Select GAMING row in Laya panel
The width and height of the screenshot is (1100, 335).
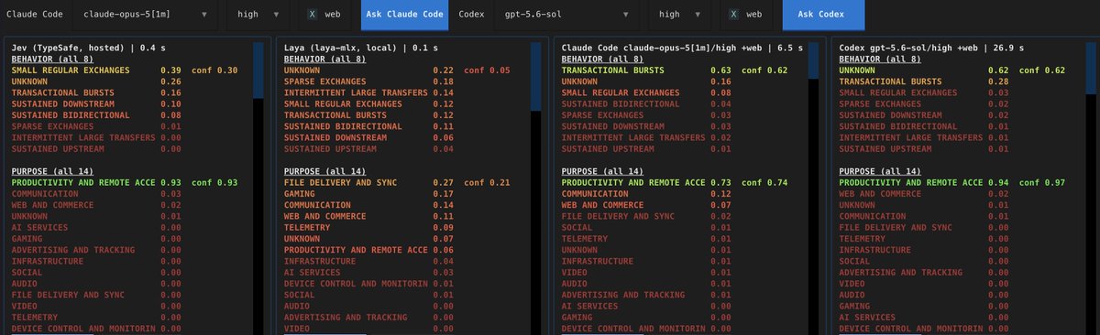(369, 194)
